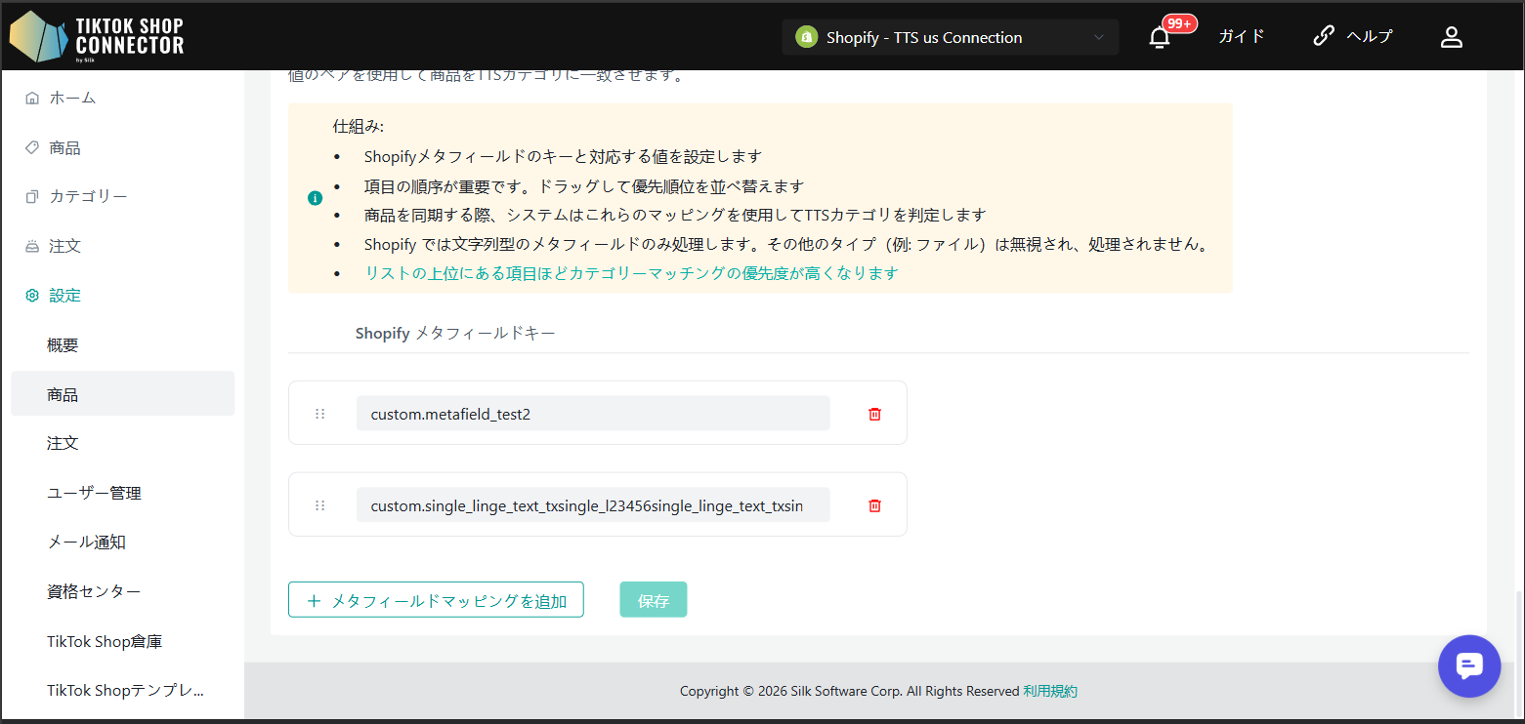Open the 概要 settings submenu item
This screenshot has width=1525, height=724.
coord(63,345)
